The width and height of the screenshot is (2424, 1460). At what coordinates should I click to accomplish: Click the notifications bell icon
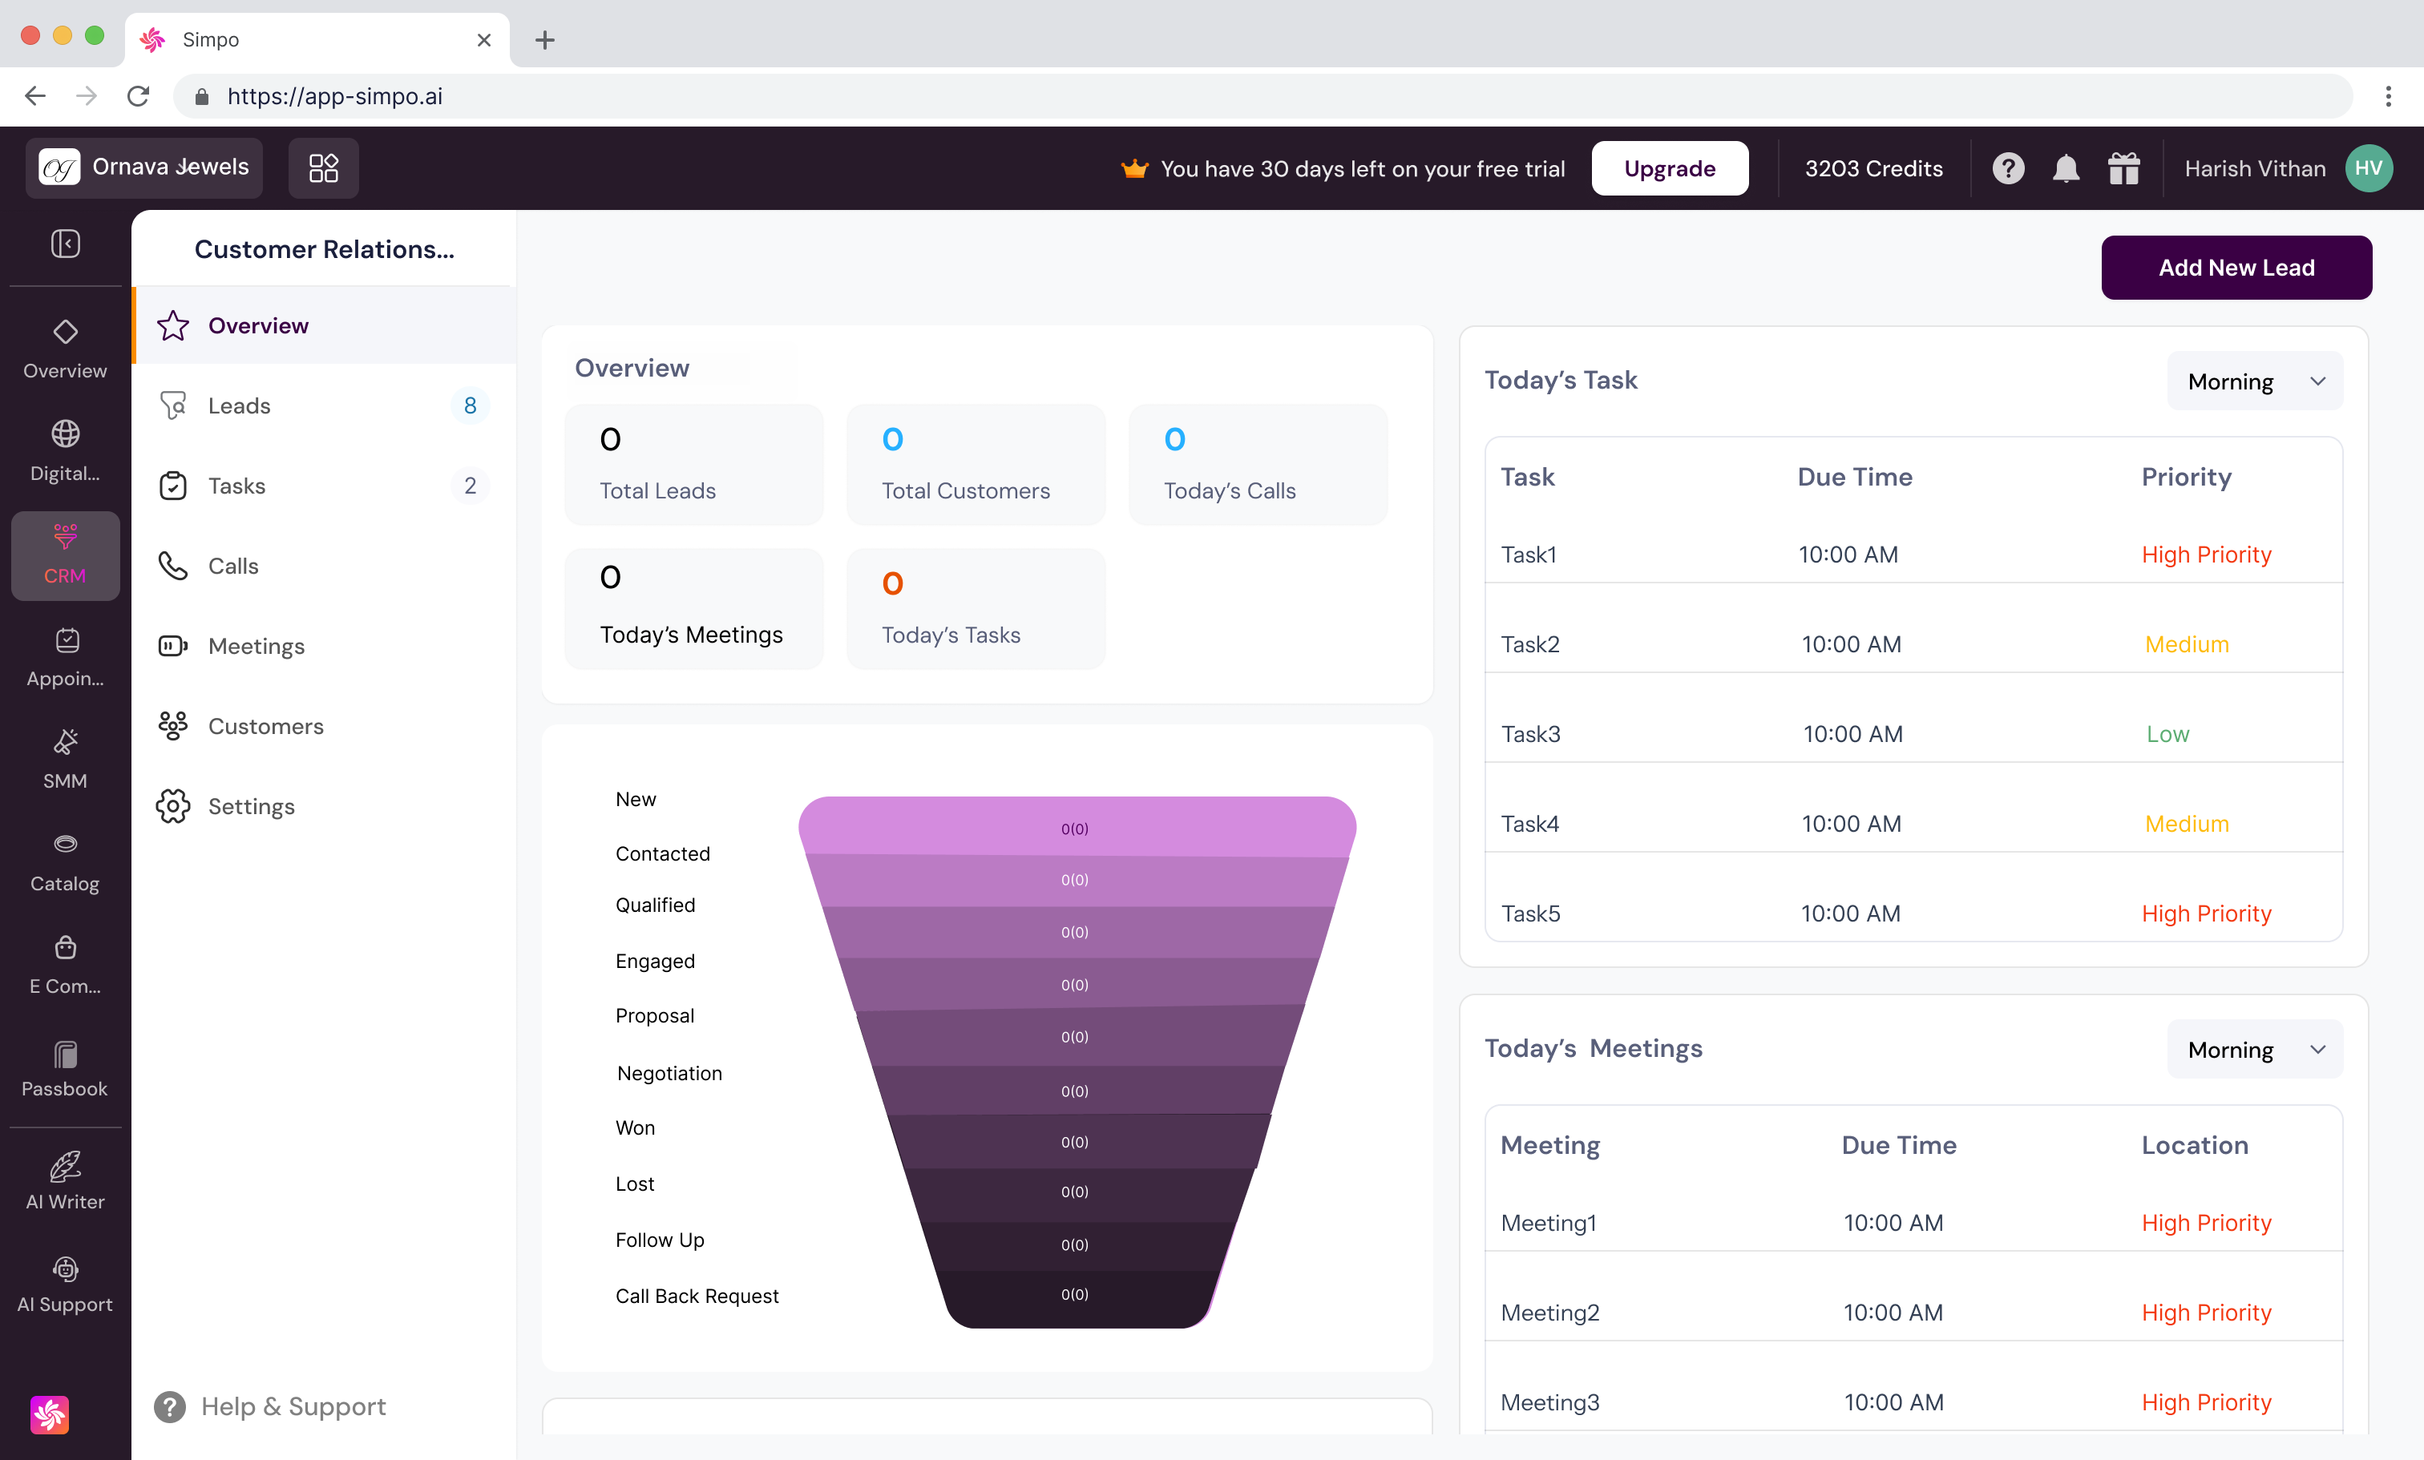[x=2065, y=169]
